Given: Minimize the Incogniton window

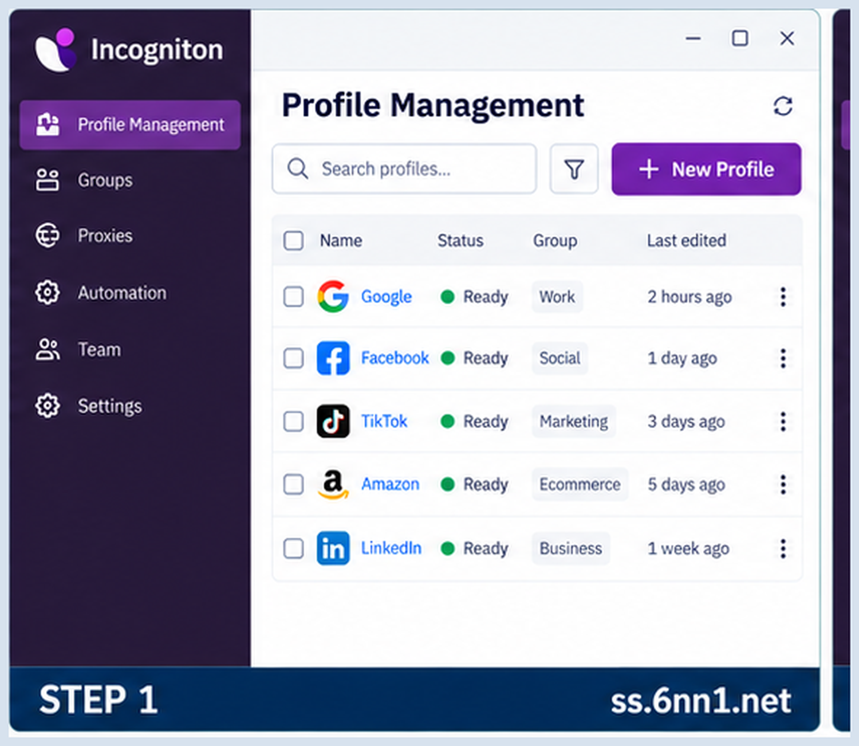Looking at the screenshot, I should click(x=693, y=38).
